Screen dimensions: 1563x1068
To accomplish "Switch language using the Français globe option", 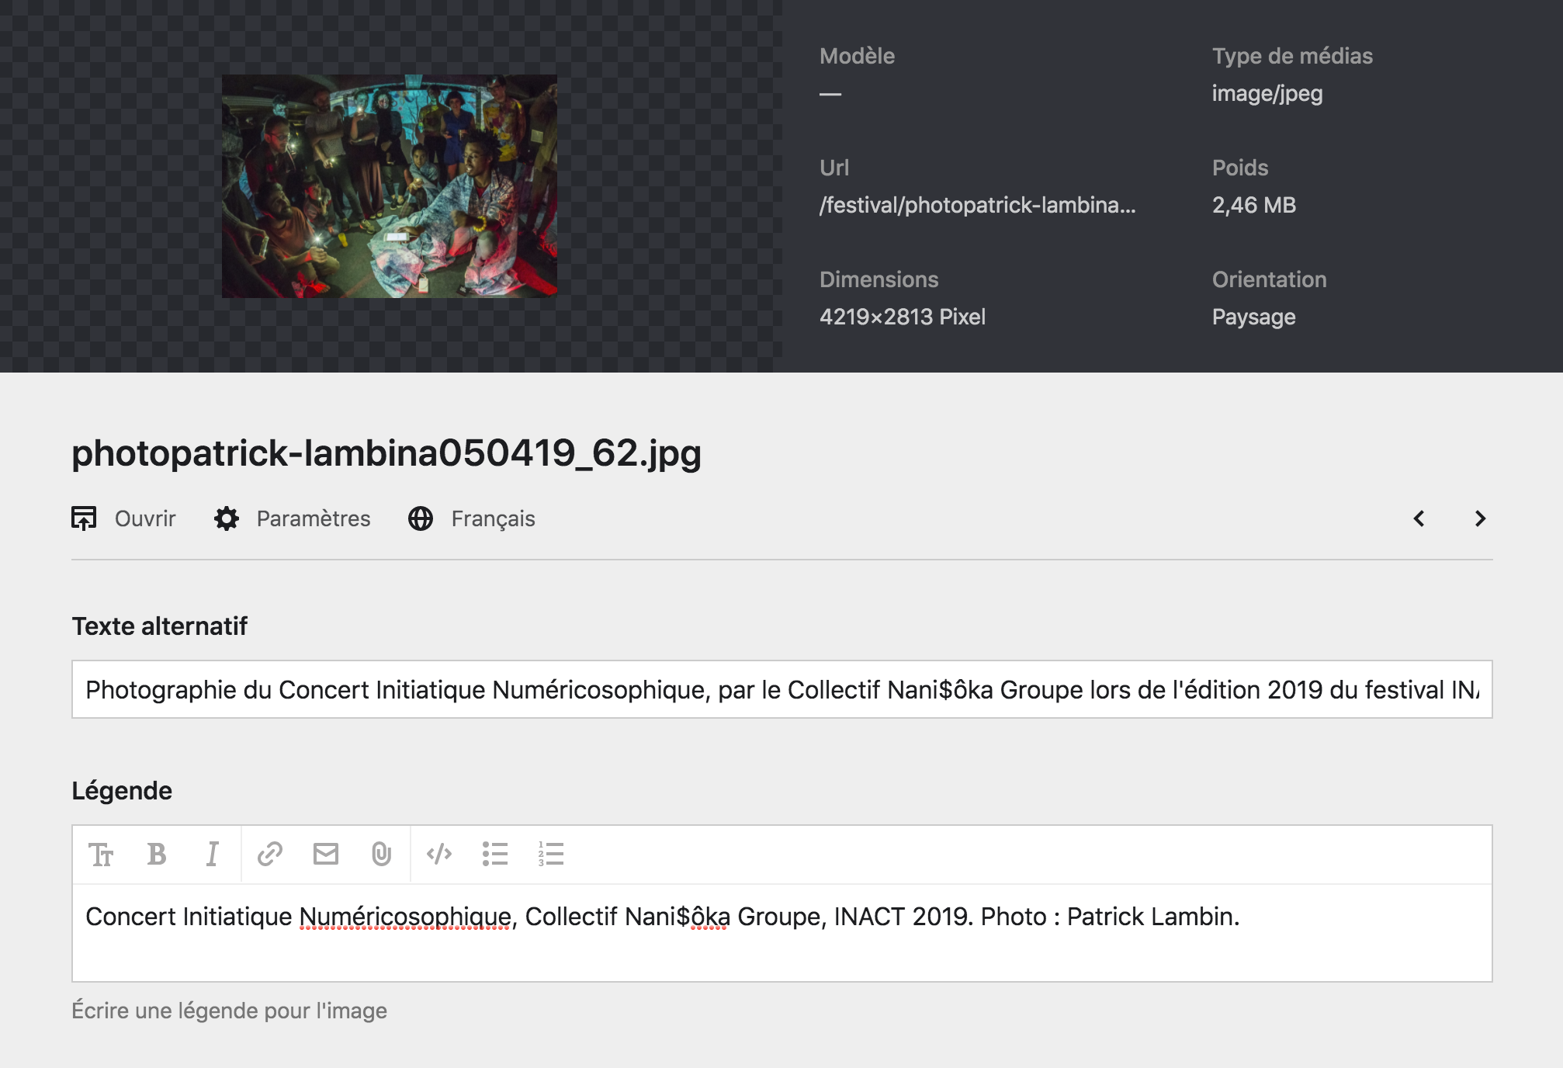I will pyautogui.click(x=473, y=518).
